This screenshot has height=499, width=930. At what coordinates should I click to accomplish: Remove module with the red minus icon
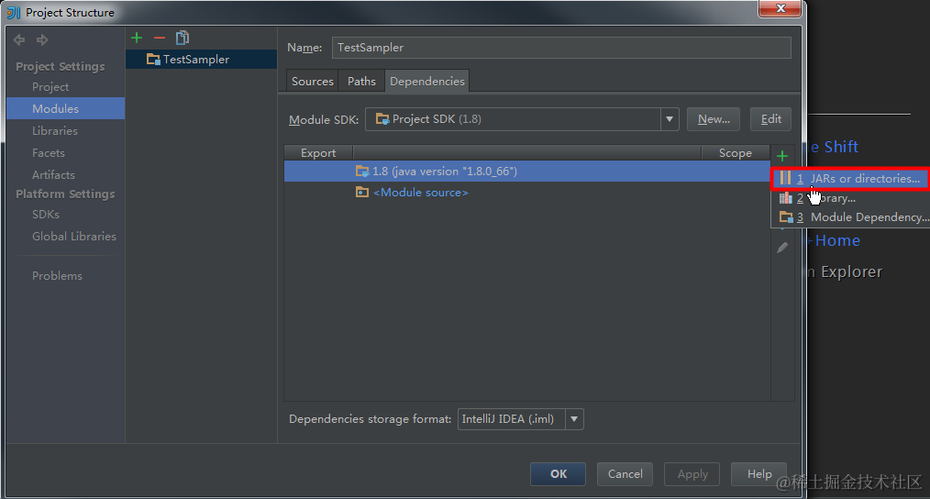coord(159,38)
